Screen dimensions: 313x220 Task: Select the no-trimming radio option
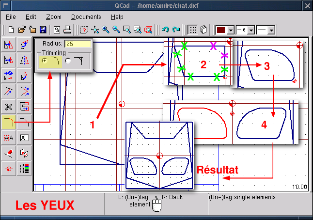point(68,61)
